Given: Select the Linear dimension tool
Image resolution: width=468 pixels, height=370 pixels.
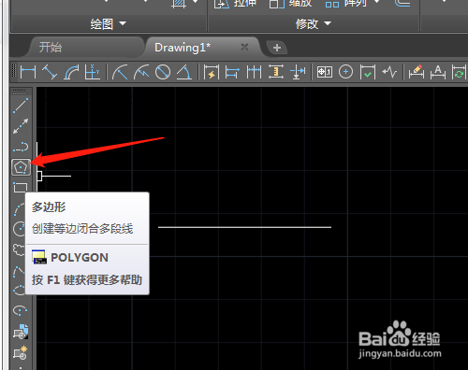Looking at the screenshot, I should click(x=28, y=72).
